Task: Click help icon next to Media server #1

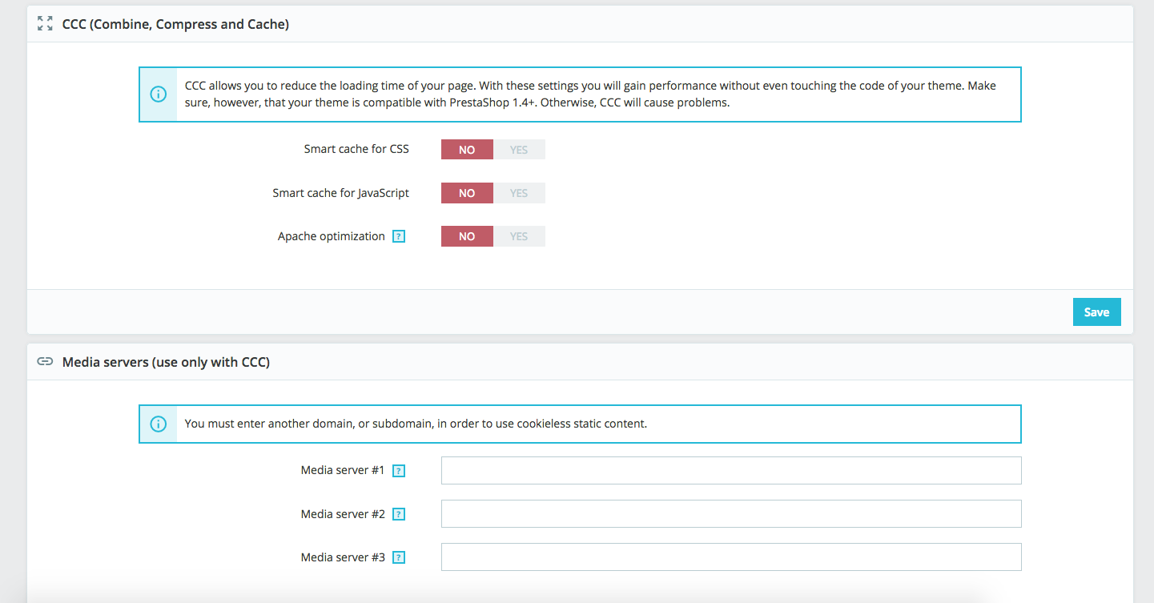Action: point(399,471)
